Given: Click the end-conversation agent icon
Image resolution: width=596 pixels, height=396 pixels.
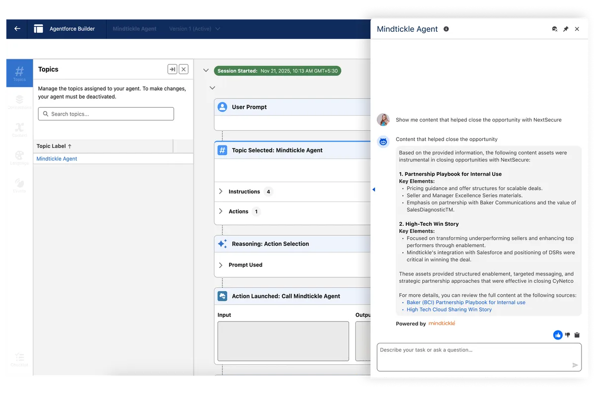Looking at the screenshot, I should point(555,29).
